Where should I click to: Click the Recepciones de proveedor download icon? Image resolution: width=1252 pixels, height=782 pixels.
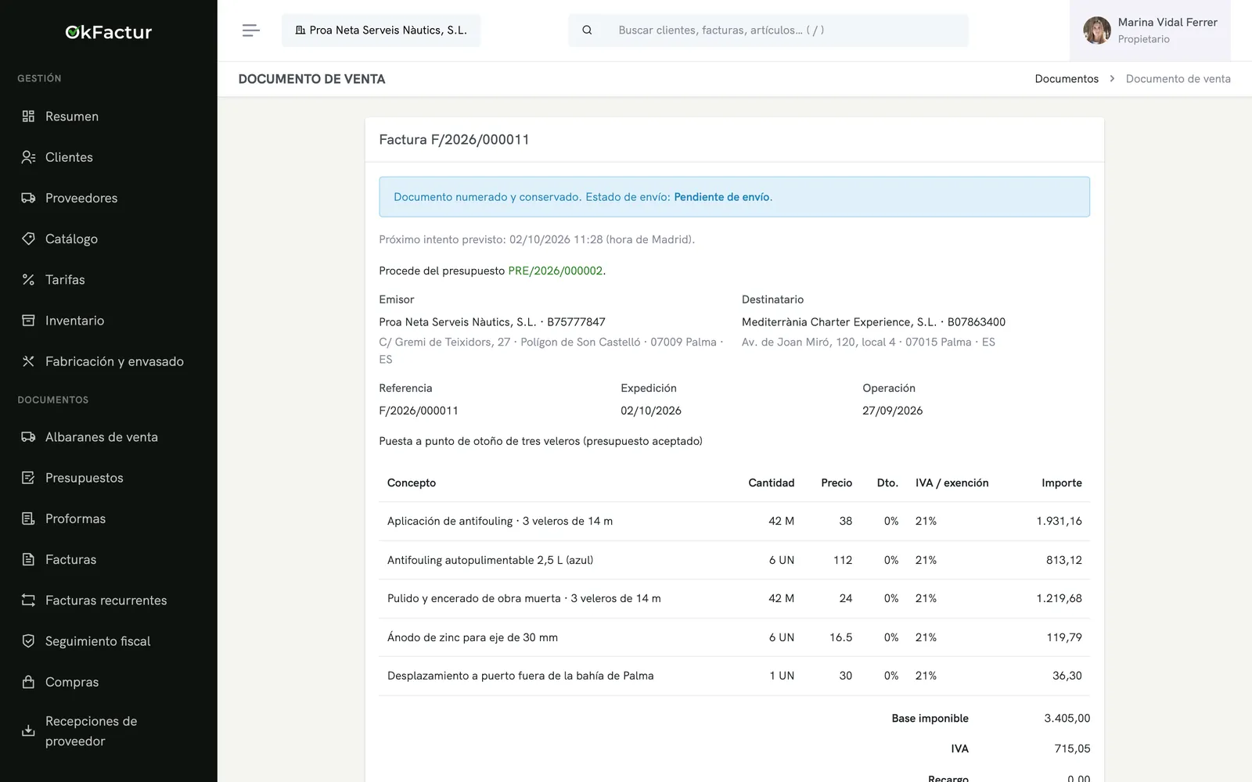click(x=28, y=731)
